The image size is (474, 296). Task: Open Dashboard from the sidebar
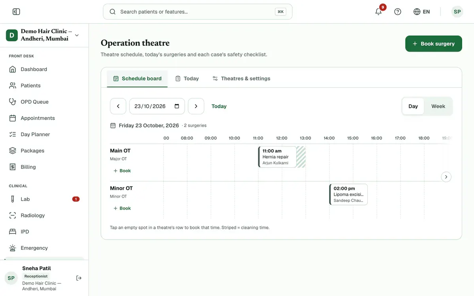click(44, 69)
